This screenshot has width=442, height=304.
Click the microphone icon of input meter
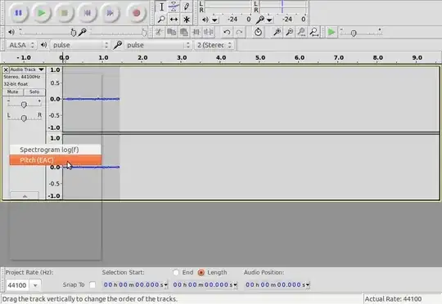[260, 20]
